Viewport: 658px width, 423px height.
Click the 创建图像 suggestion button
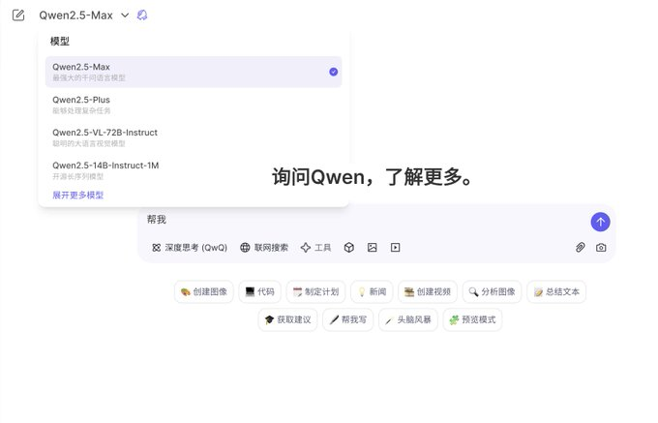click(204, 291)
